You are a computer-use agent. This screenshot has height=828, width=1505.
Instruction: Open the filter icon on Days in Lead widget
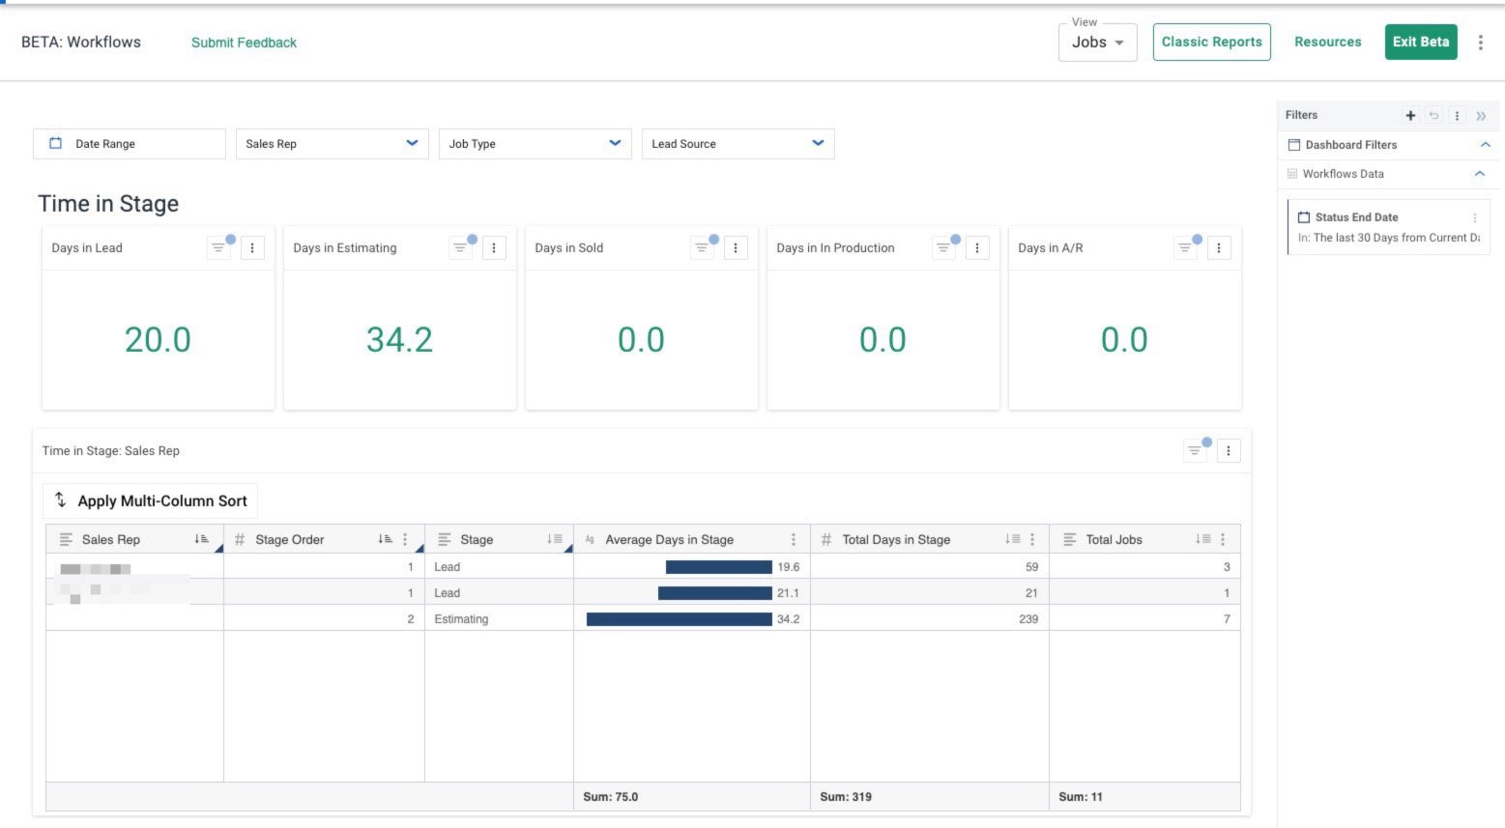coord(218,247)
